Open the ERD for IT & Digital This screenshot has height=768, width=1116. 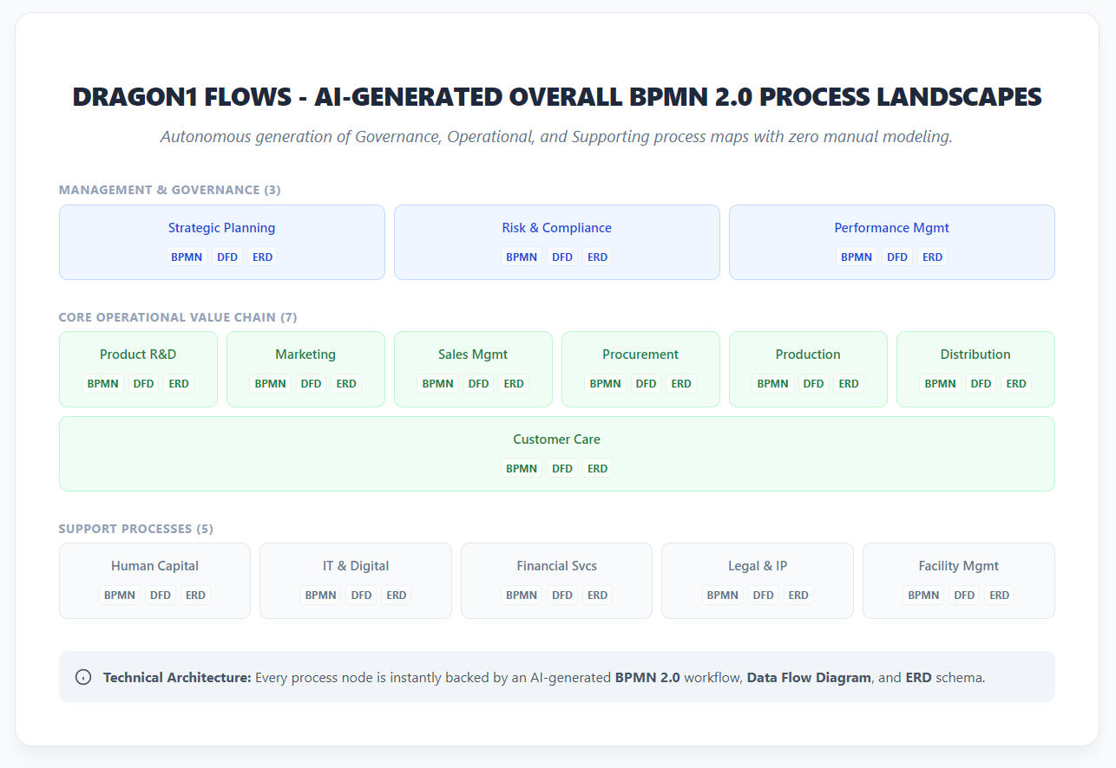point(396,595)
